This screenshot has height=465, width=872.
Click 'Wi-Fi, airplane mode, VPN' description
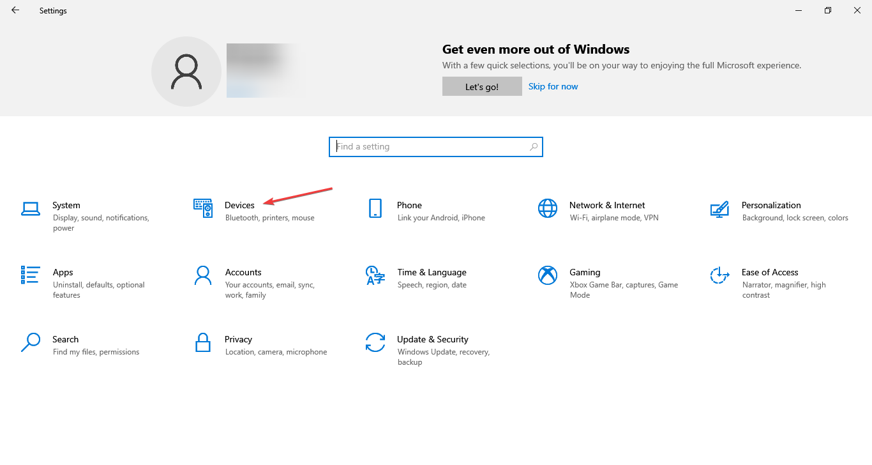[614, 218]
